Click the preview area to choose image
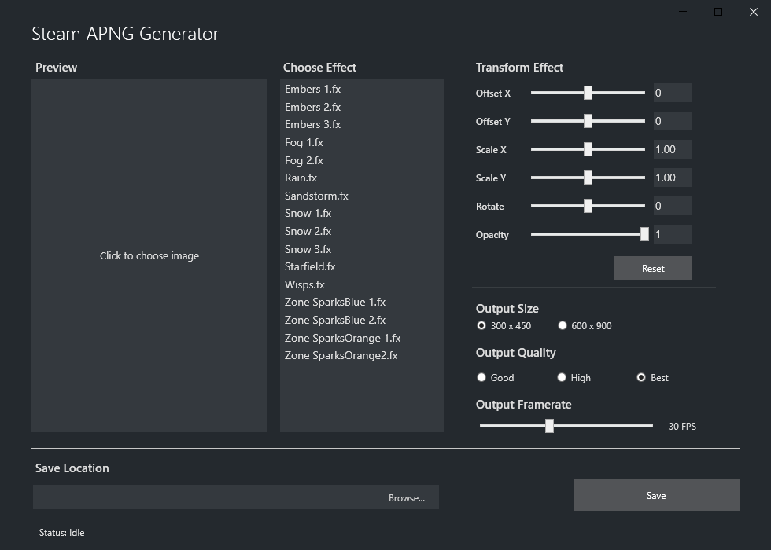 point(149,255)
